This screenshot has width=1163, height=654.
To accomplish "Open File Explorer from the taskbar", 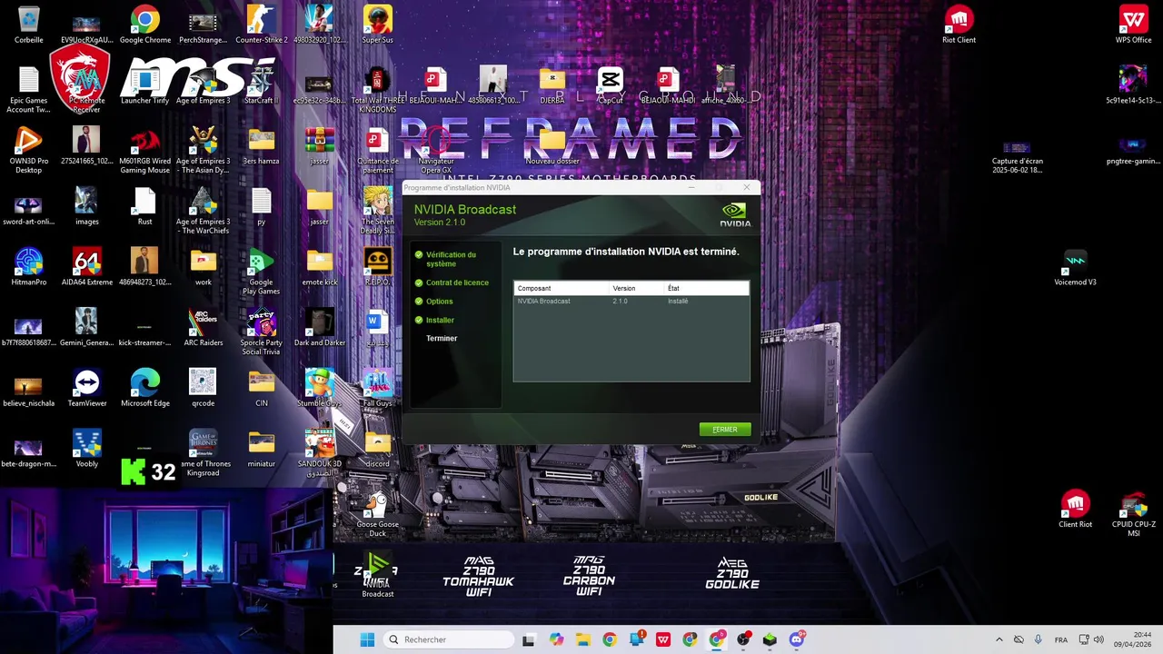I will [x=582, y=639].
